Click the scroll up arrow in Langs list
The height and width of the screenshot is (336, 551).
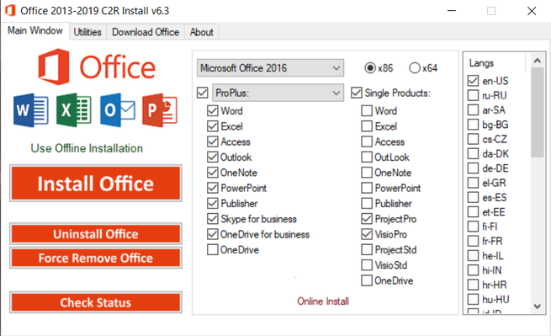(537, 61)
